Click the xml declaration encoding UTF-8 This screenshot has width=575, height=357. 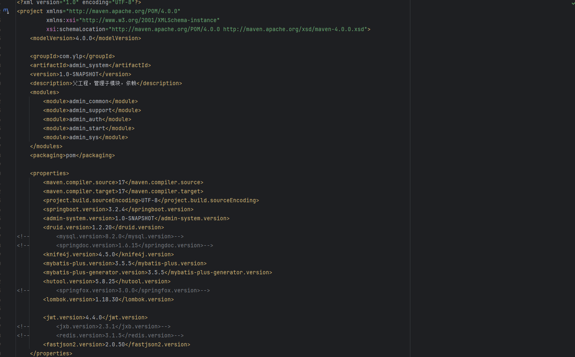(123, 2)
